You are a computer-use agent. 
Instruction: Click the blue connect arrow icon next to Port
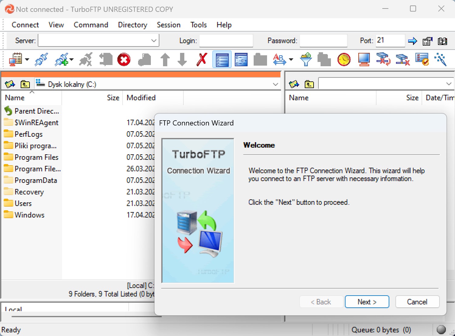(412, 41)
